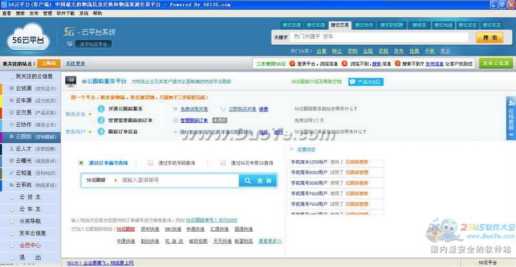Click the 天天快递 link
This screenshot has width=516, height=267.
click(x=223, y=241)
